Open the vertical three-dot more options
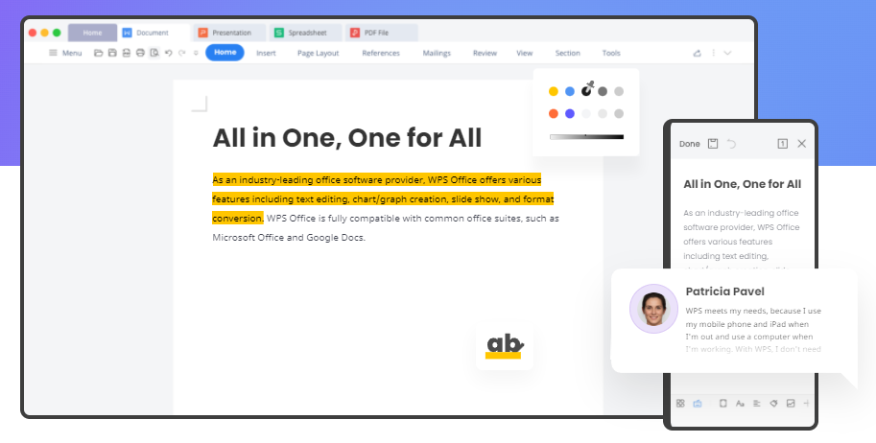The image size is (876, 443). [x=714, y=53]
